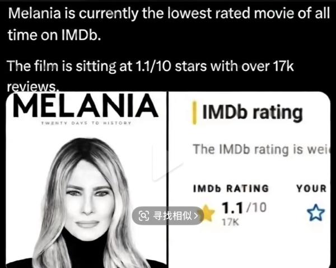Screen dimensions: 336x268
Task: Click the yellow IMDb rating star
Action: 208,213
